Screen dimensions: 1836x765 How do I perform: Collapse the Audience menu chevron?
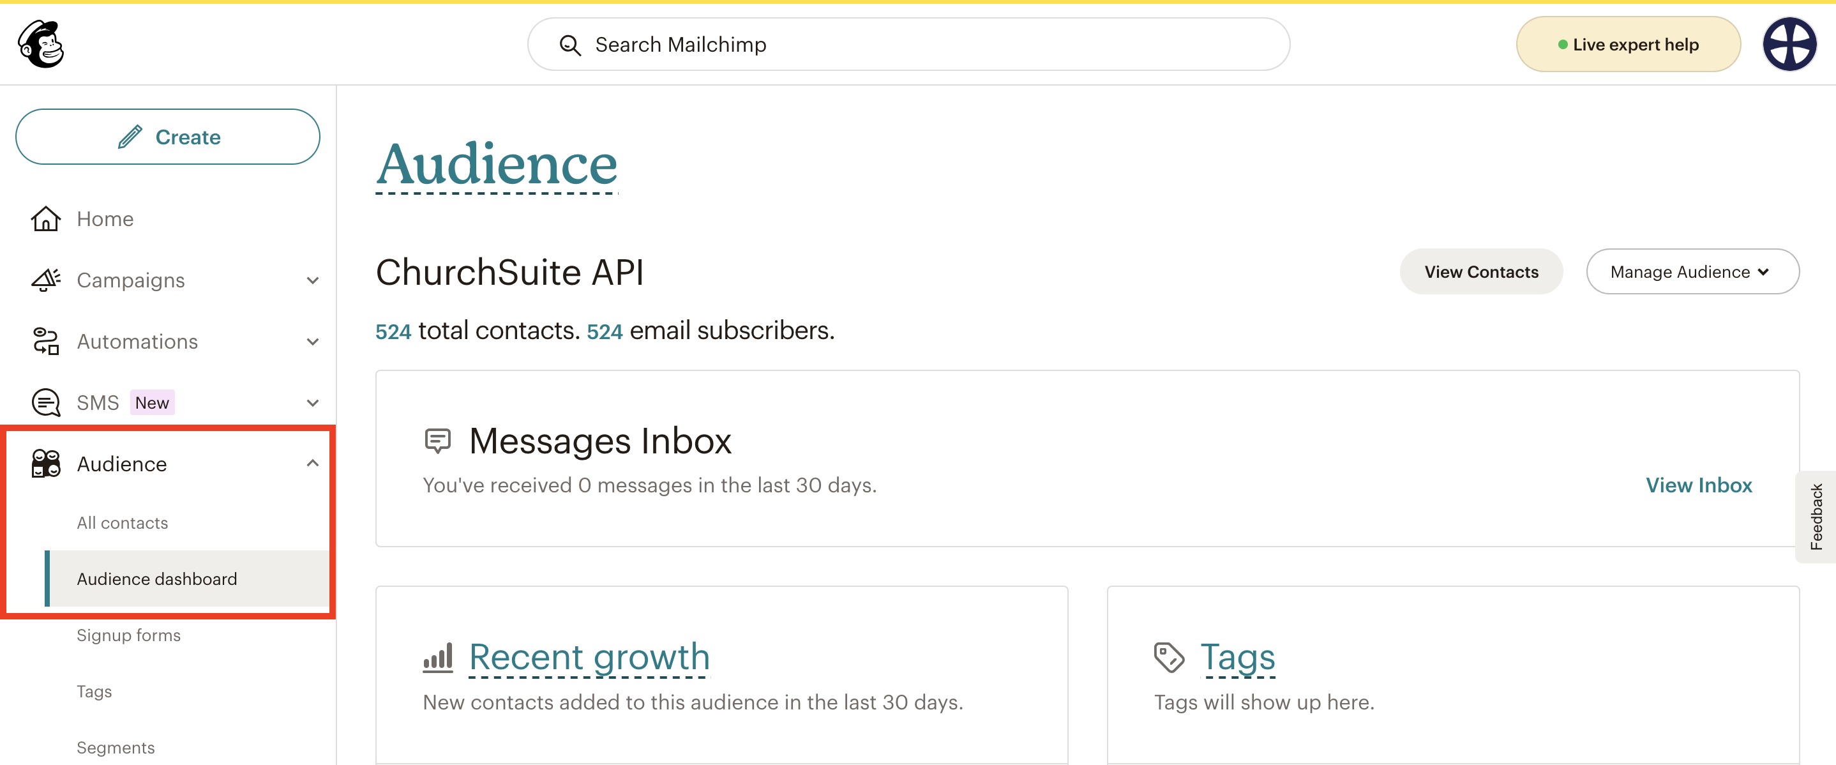(x=312, y=464)
